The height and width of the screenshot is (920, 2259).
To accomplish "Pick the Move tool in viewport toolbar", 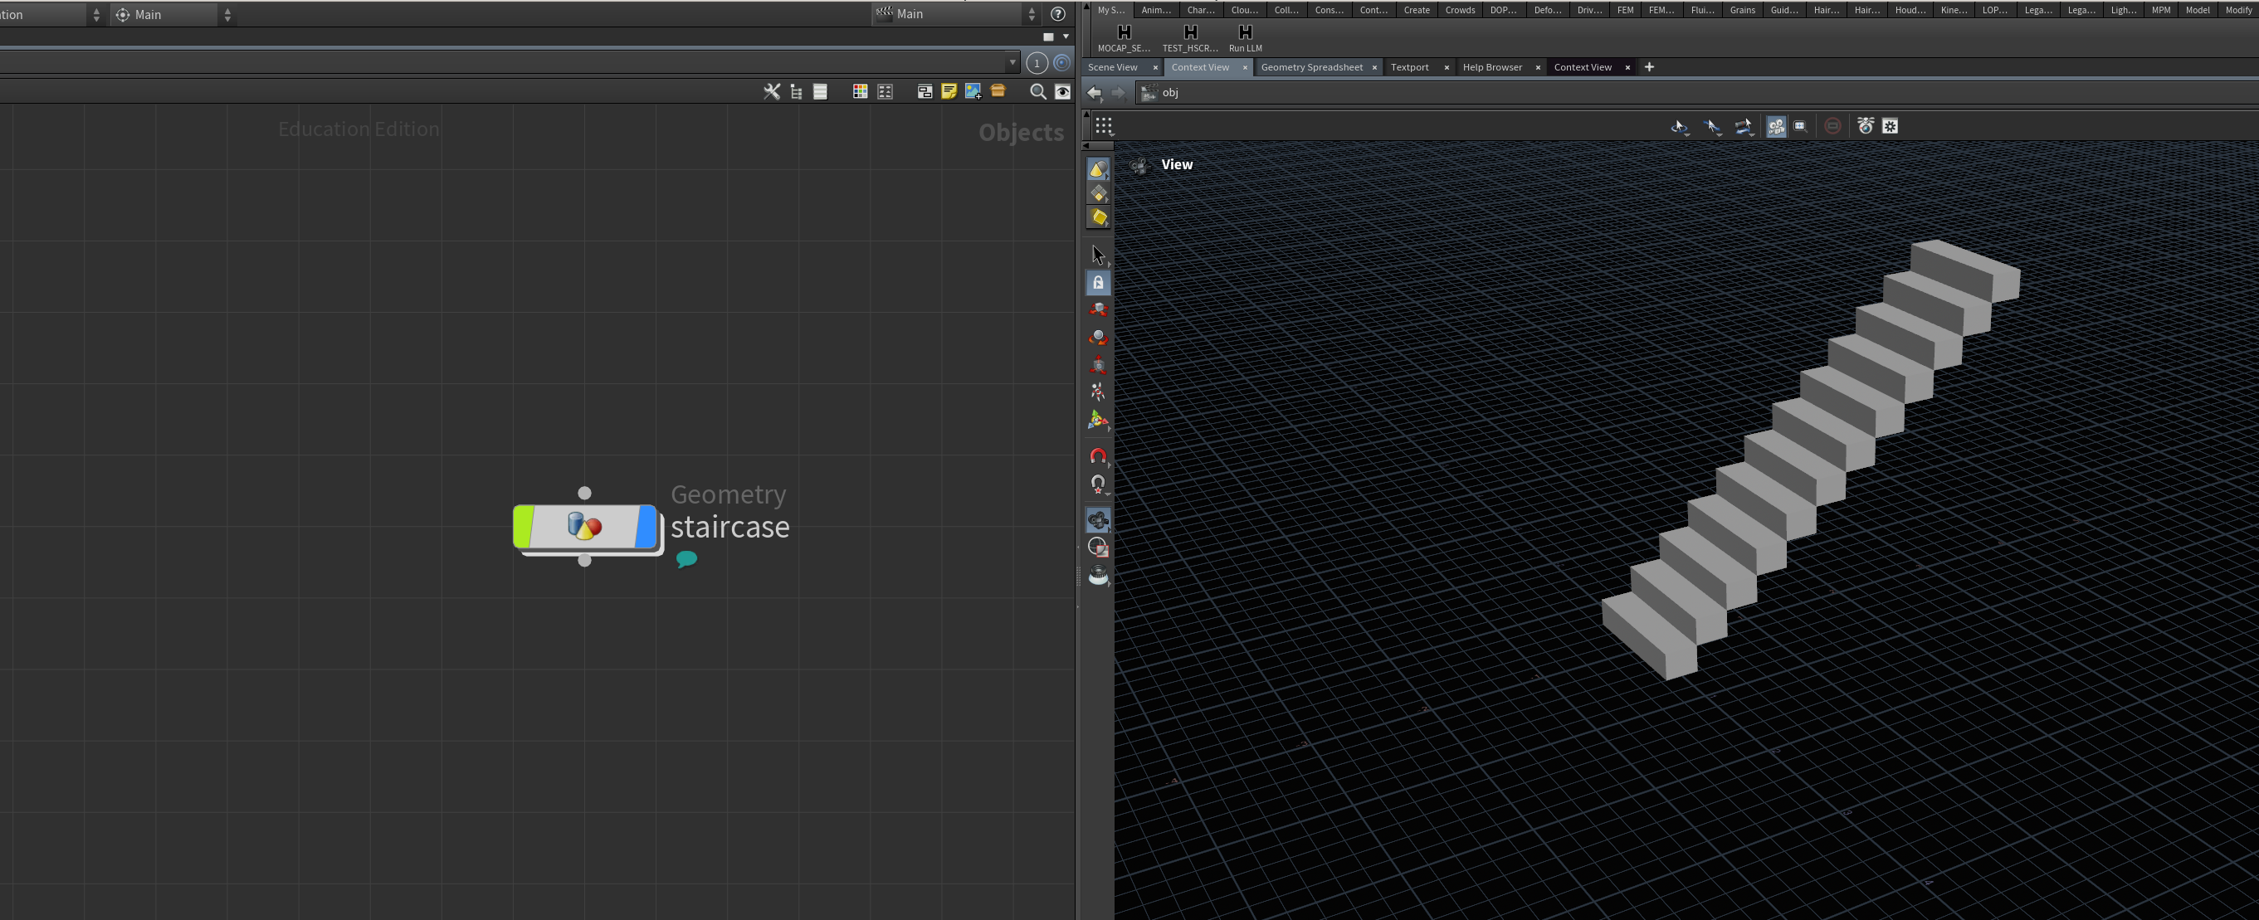I will [x=1098, y=310].
